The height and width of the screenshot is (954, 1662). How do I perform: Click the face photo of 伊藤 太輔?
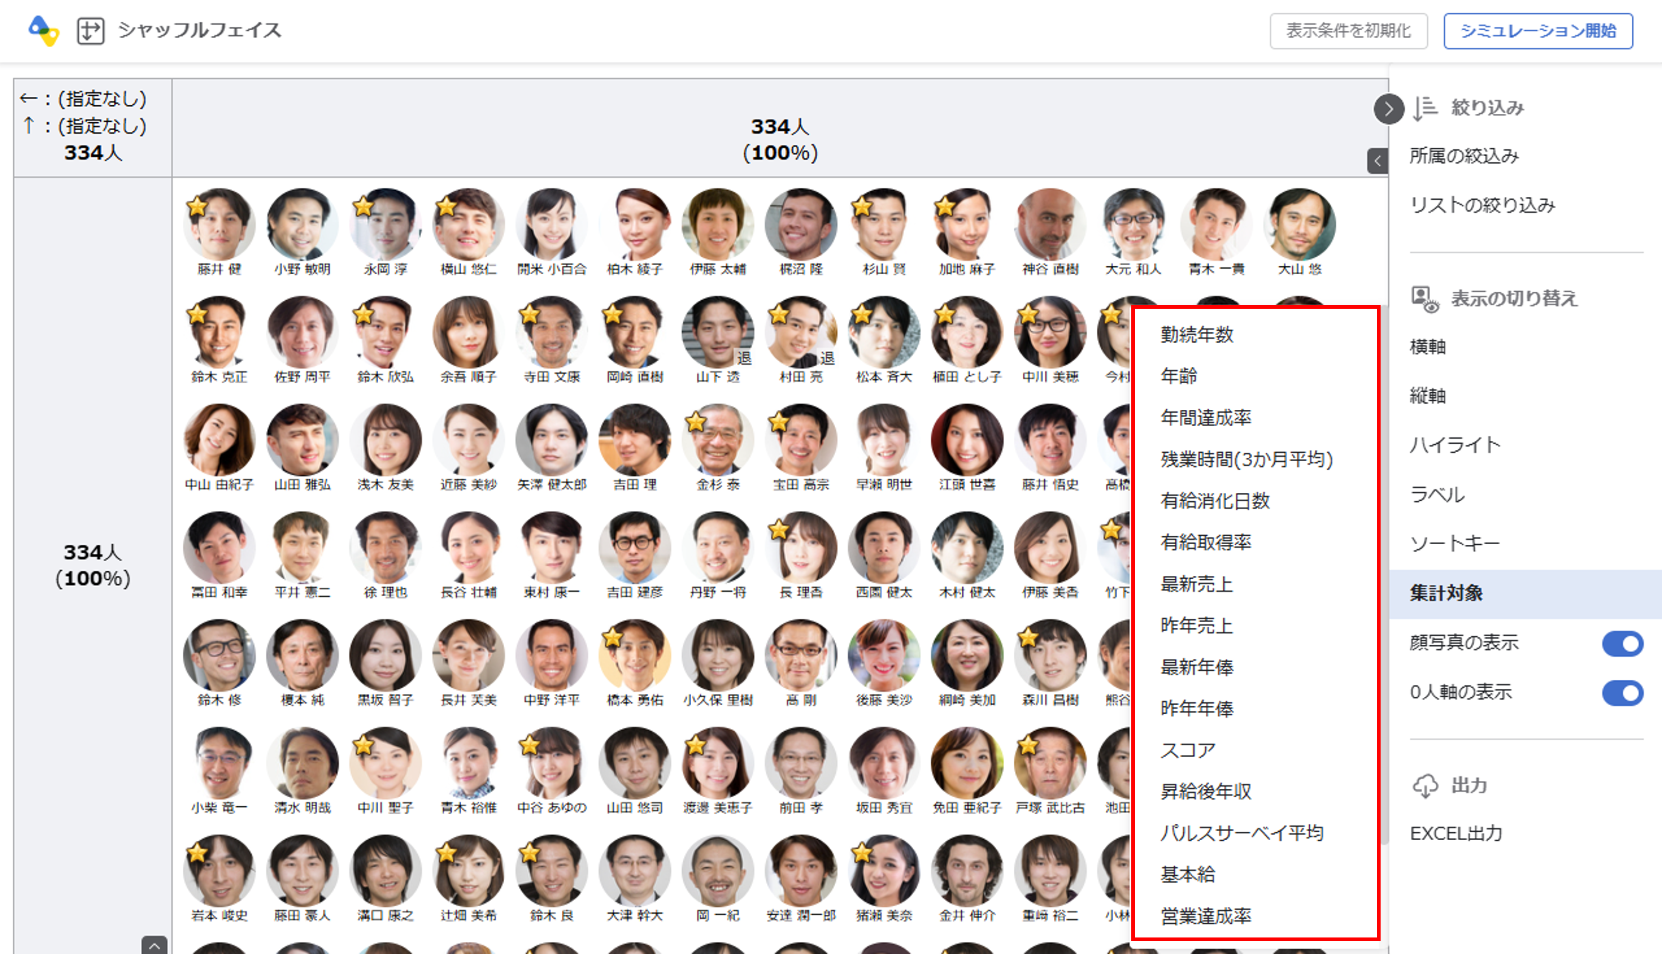click(718, 224)
